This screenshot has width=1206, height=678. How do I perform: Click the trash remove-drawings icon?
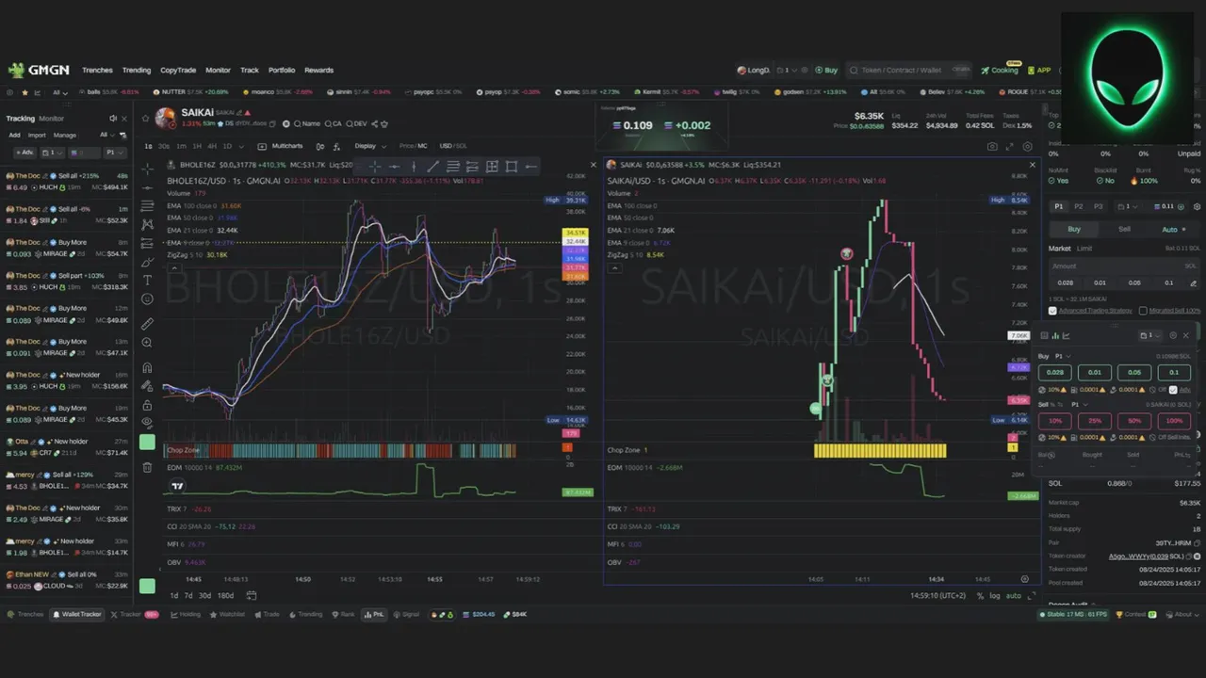pyautogui.click(x=147, y=467)
